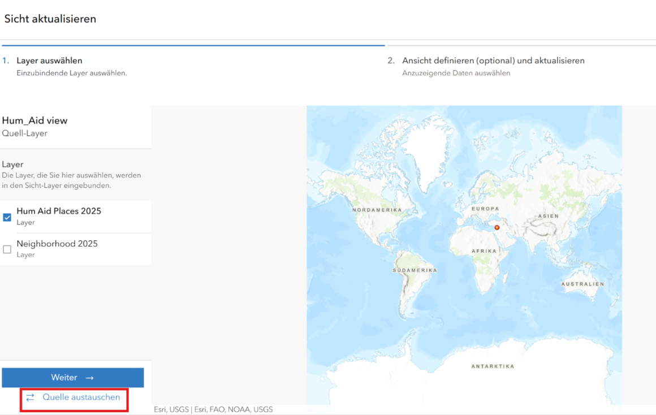Go to step 1 Layer auswählen
Screen dimensions: 656x415
[49, 60]
